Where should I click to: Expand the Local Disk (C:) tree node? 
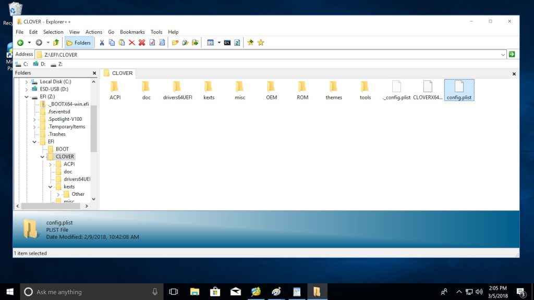click(x=26, y=82)
